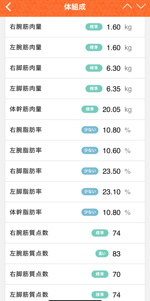Tap the 体組成 page title
Viewport: 150px width, 301px height.
tap(75, 7)
